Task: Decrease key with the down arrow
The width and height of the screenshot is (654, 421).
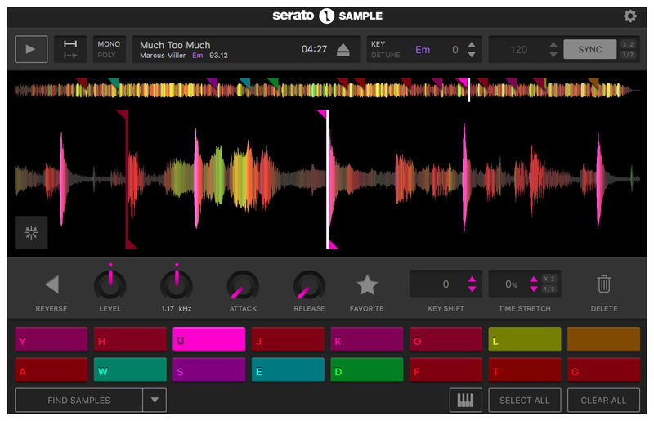Action: (472, 55)
